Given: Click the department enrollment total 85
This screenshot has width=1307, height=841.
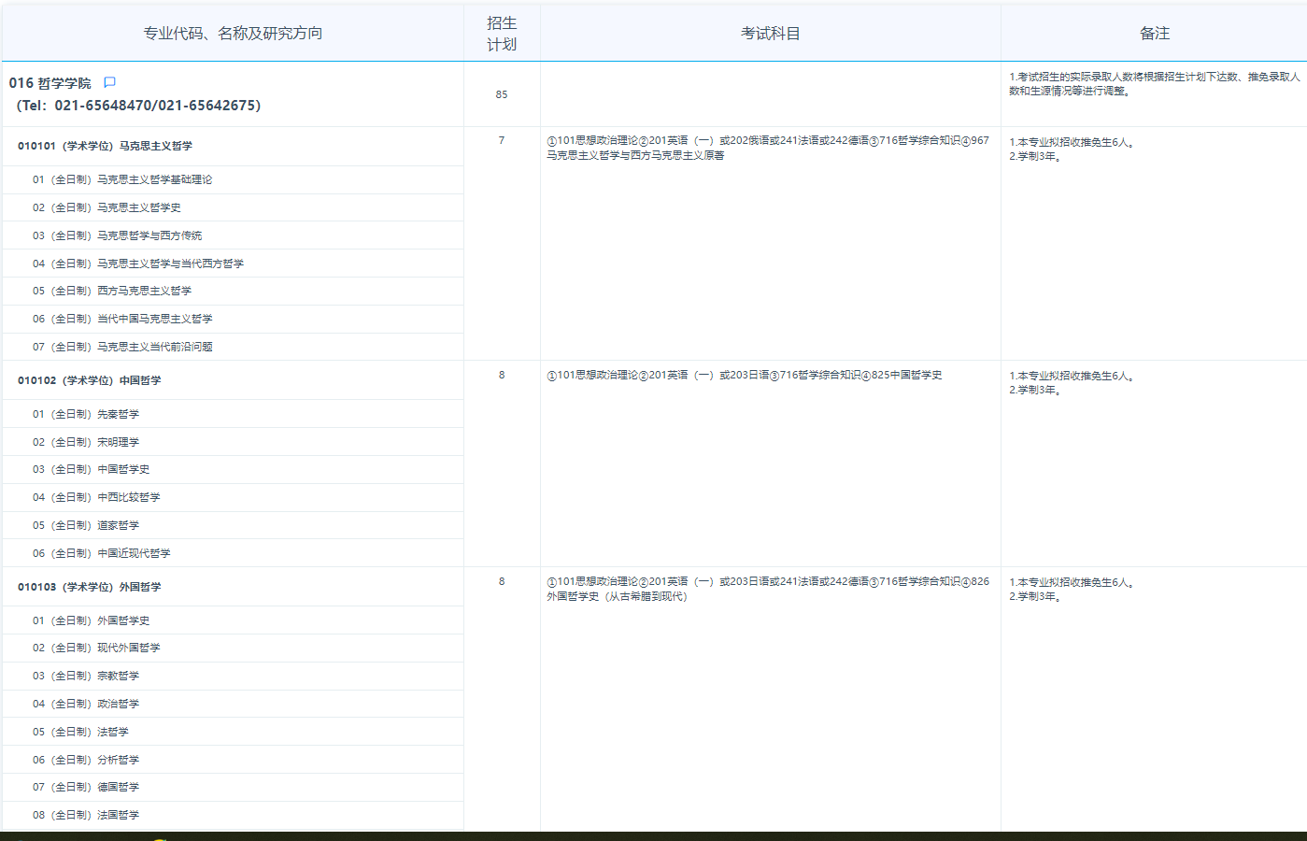Looking at the screenshot, I should point(502,94).
